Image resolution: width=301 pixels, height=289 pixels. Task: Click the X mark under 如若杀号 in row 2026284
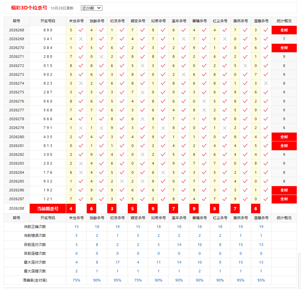coord(163,172)
